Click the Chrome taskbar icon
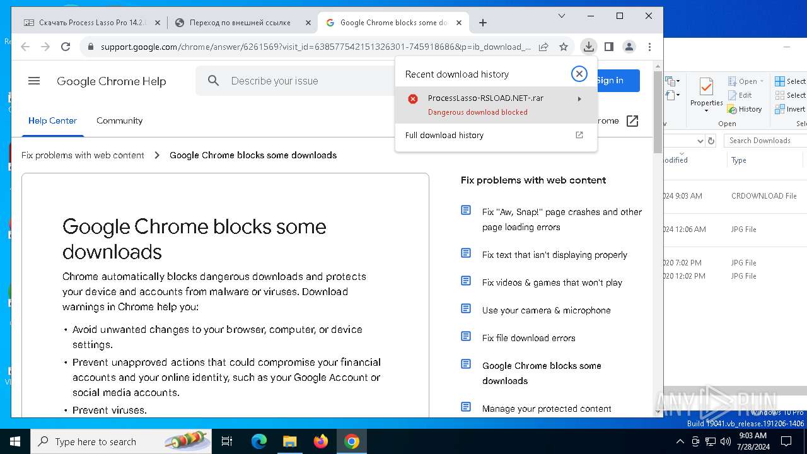This screenshot has height=454, width=807. 352,441
